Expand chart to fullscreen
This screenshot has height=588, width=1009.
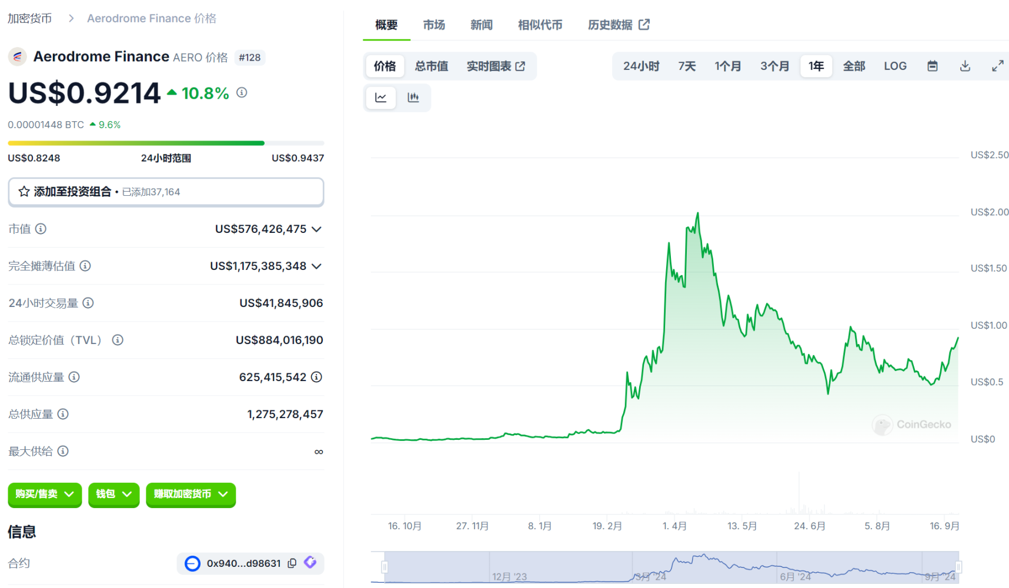[998, 66]
